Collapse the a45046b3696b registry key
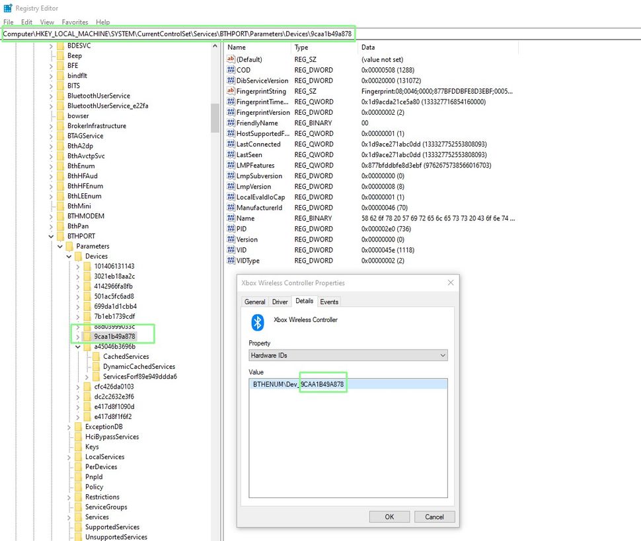Screen dimensions: 641x541 click(77, 346)
